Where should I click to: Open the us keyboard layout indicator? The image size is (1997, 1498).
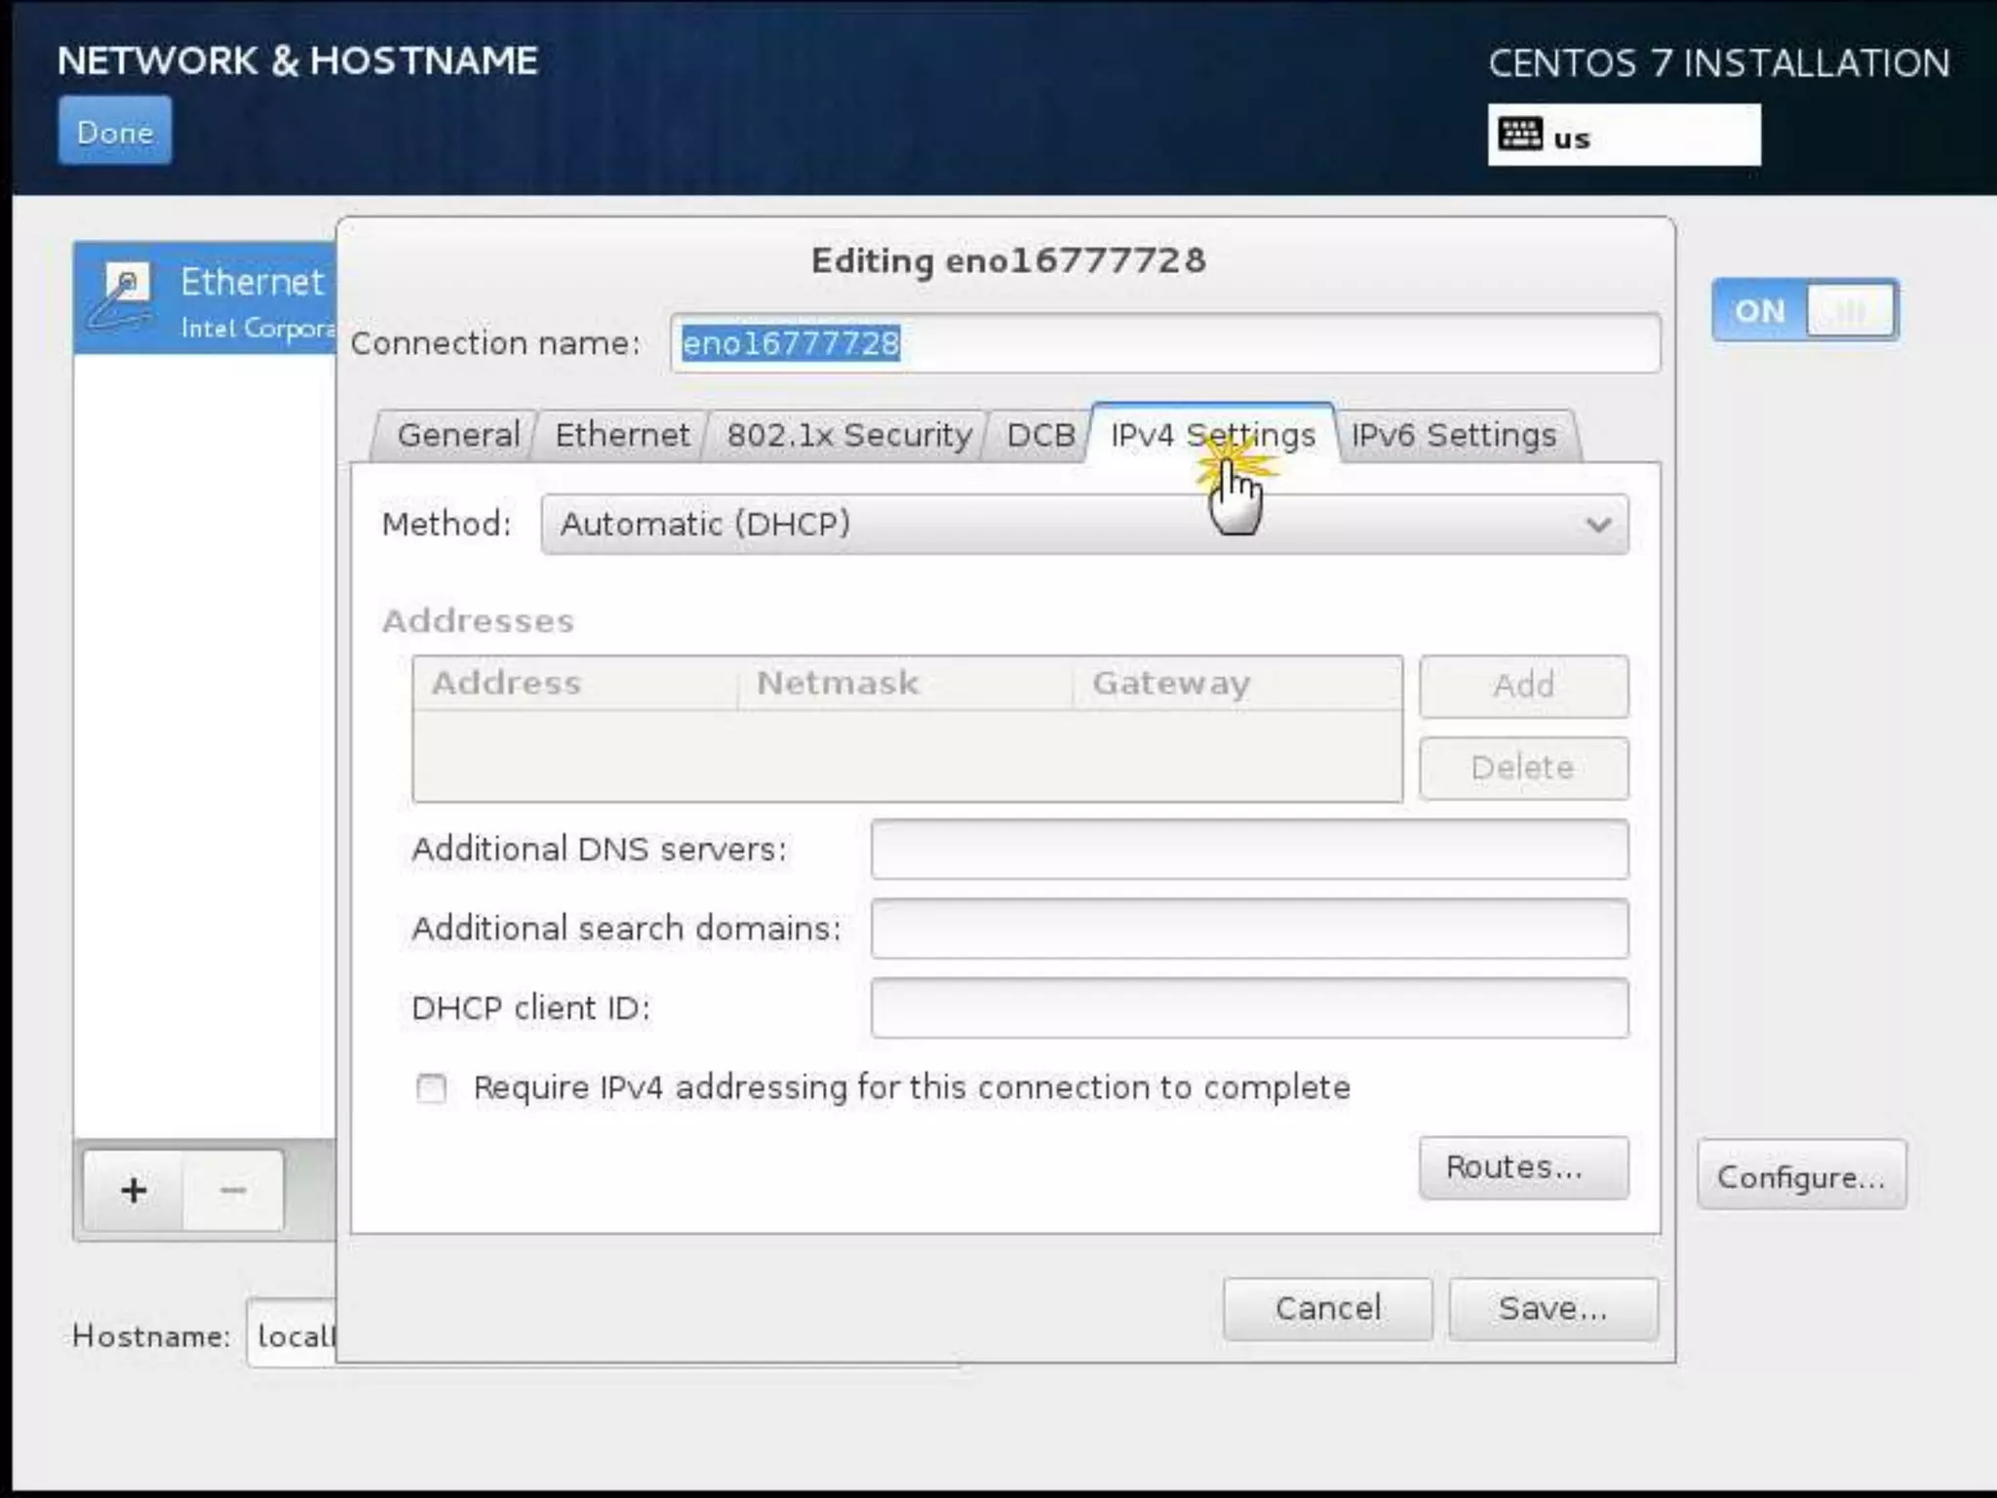[x=1624, y=136]
